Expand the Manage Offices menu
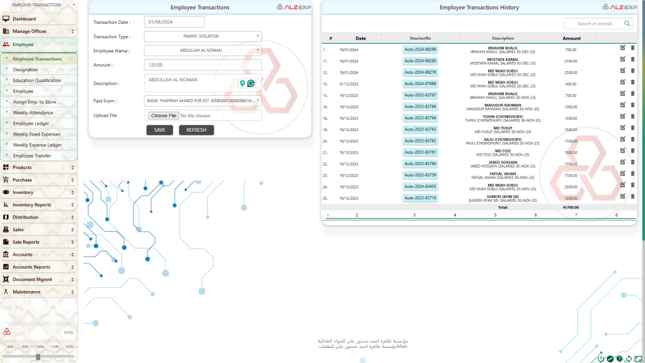 click(38, 32)
